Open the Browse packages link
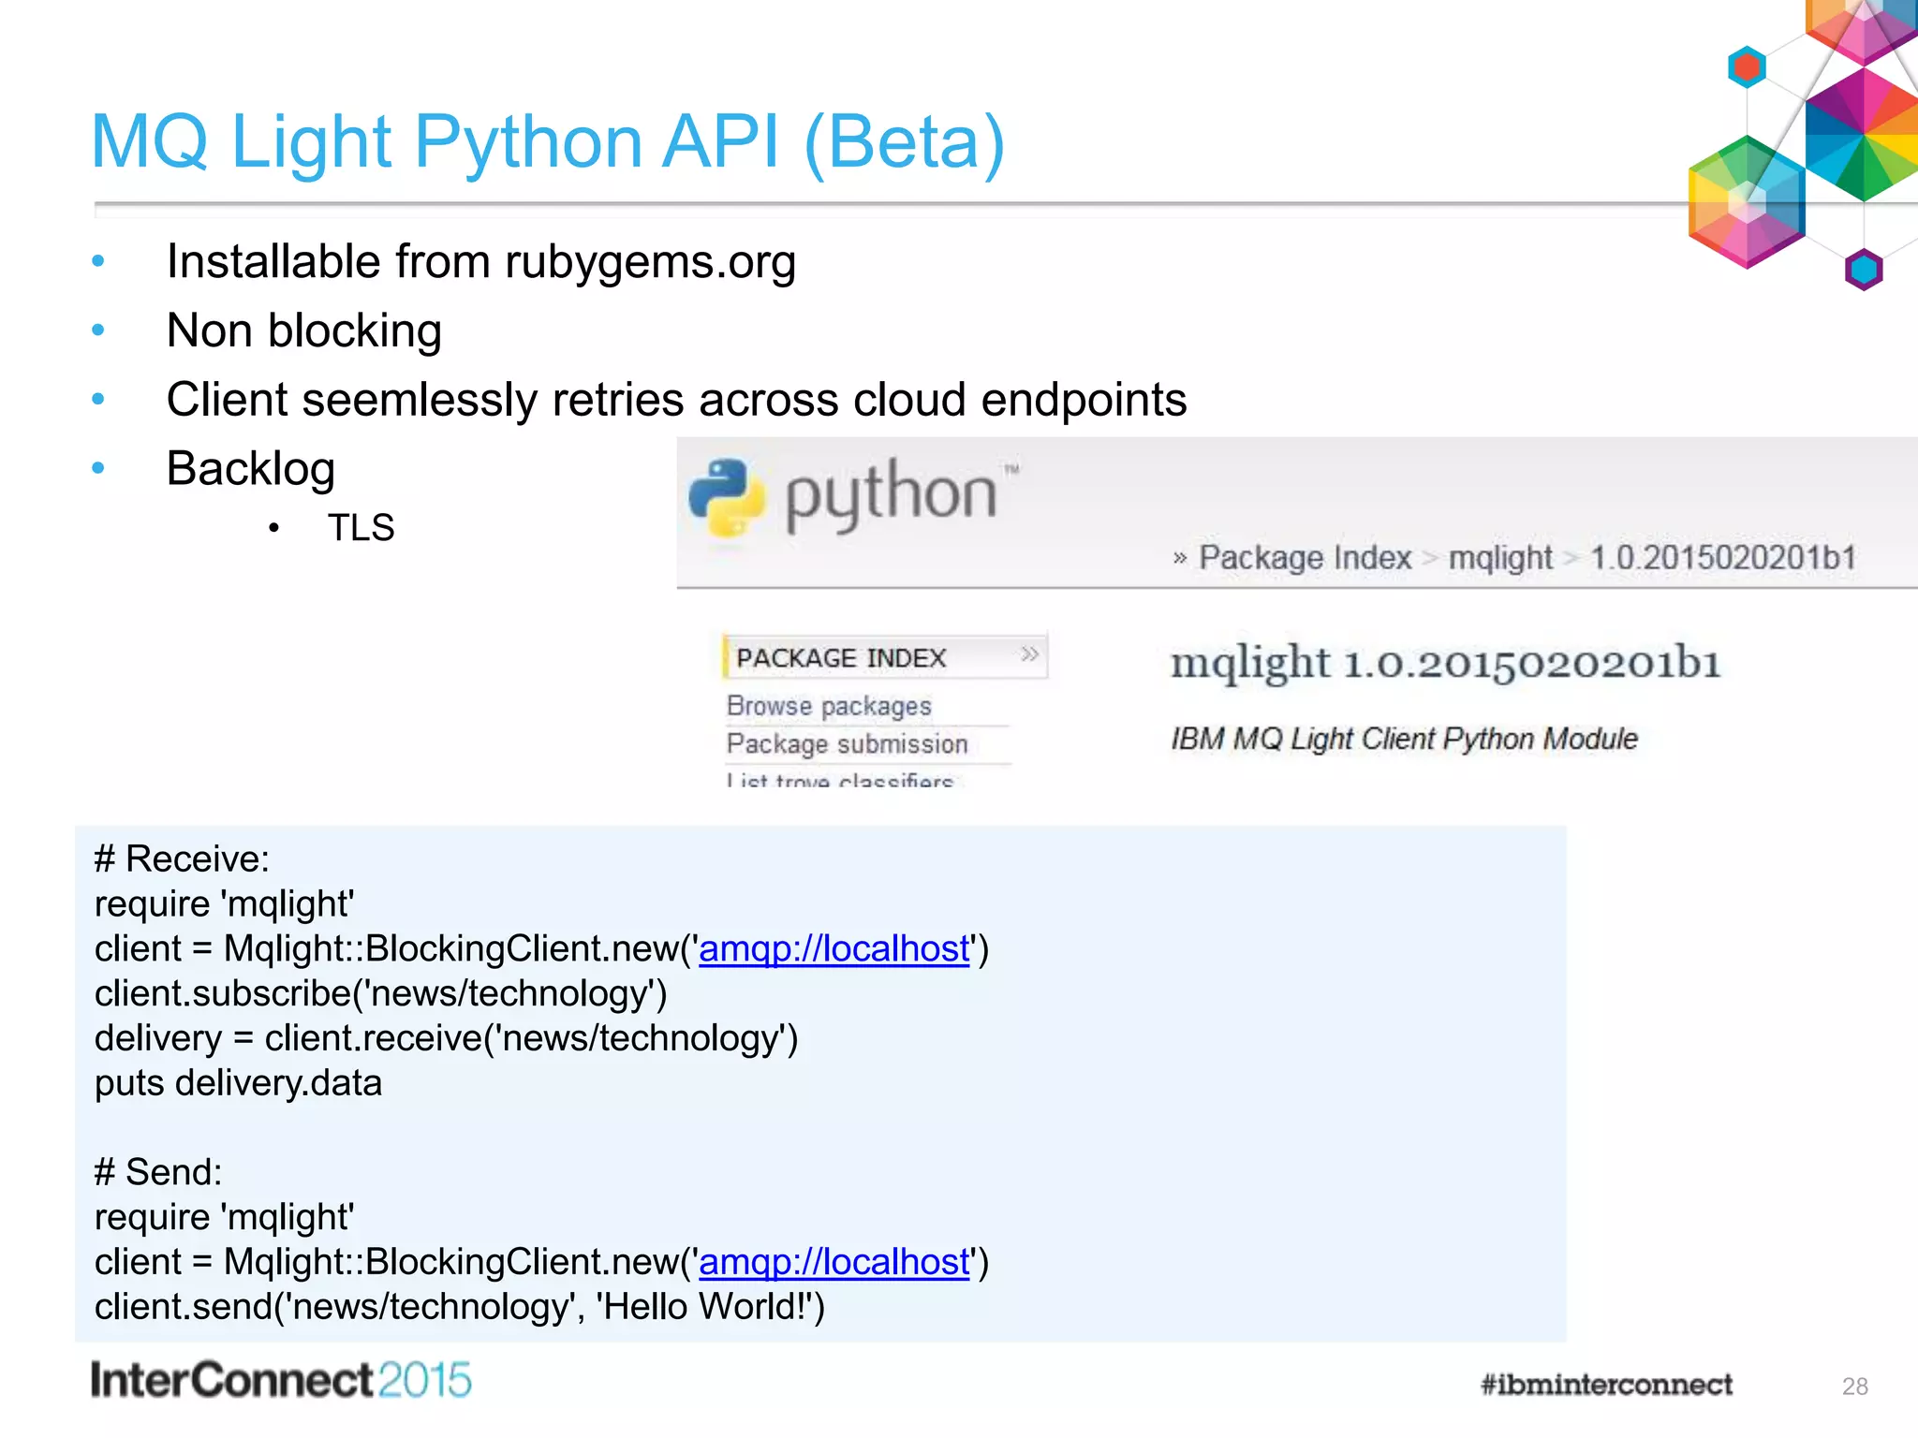 point(829,706)
